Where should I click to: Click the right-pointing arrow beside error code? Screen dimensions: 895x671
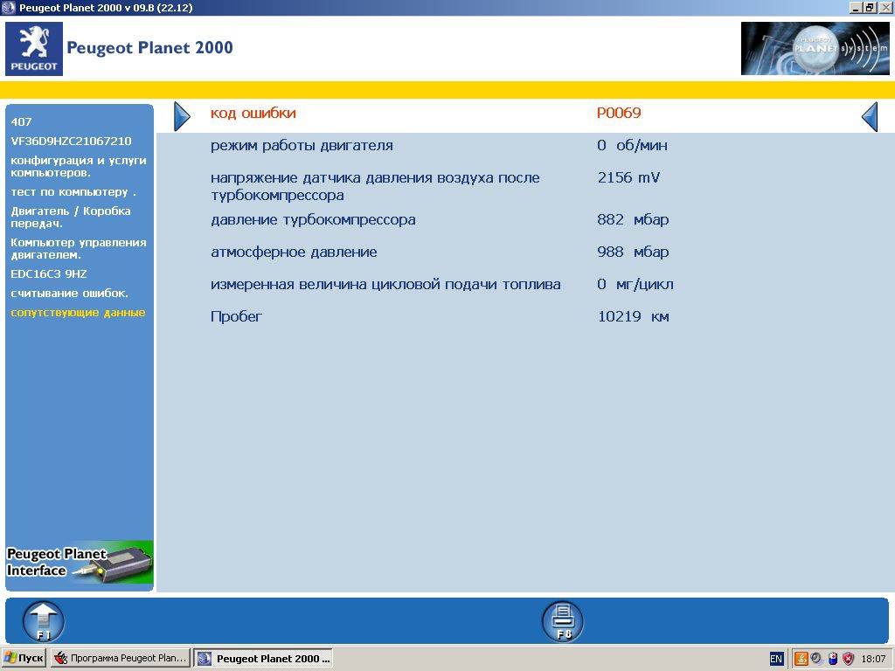[x=181, y=116]
